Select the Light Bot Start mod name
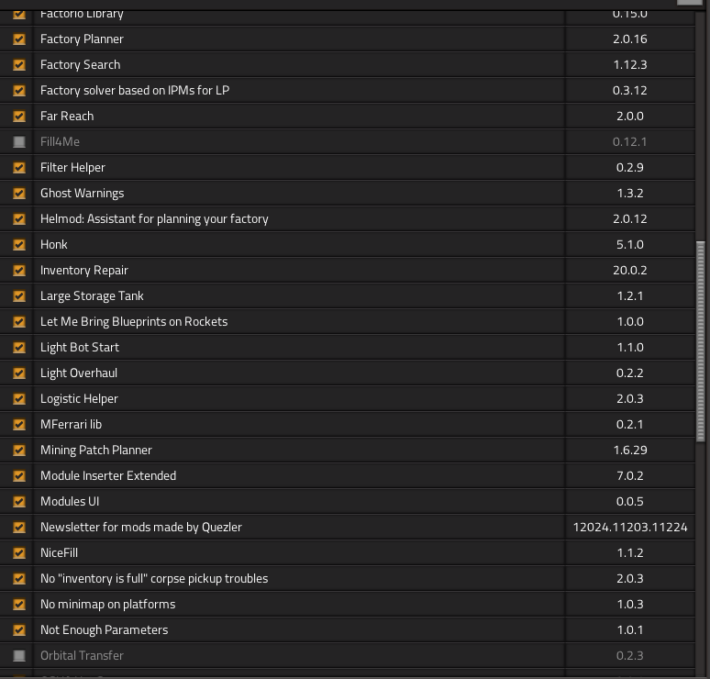 80,348
